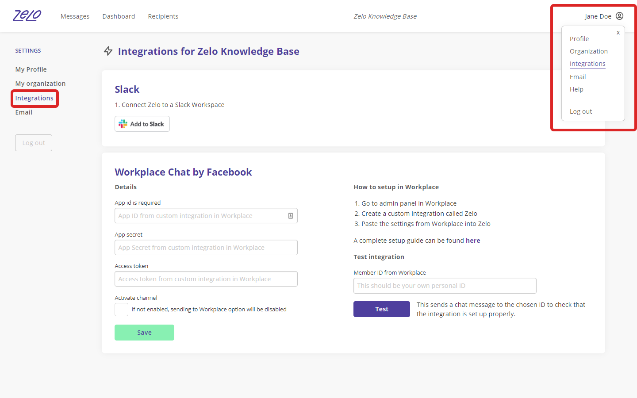Click the Add to Slack button
This screenshot has height=398, width=637.
point(142,124)
